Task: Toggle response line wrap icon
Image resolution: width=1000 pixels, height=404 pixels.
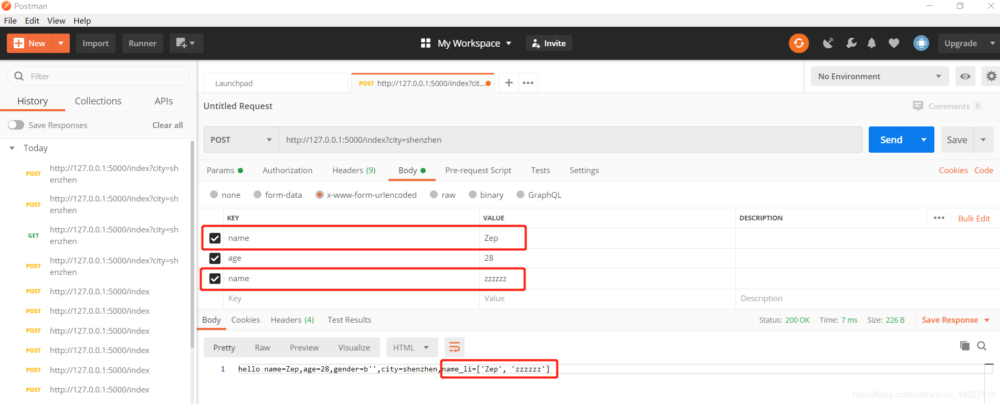Action: [455, 347]
